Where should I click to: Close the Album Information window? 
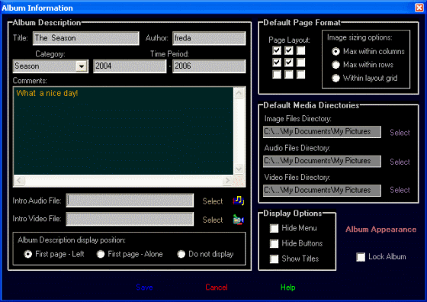click(419, 8)
